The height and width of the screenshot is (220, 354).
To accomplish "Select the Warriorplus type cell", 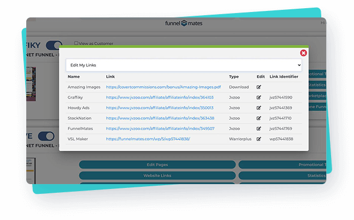I will pos(240,139).
